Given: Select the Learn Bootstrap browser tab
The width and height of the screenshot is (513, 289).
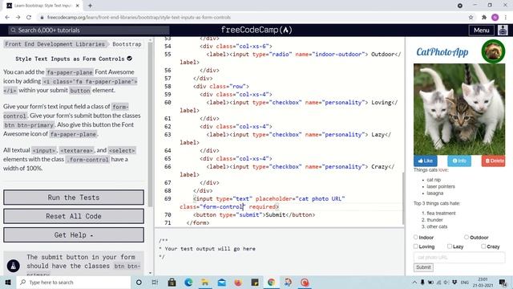Looking at the screenshot, I should click(43, 6).
